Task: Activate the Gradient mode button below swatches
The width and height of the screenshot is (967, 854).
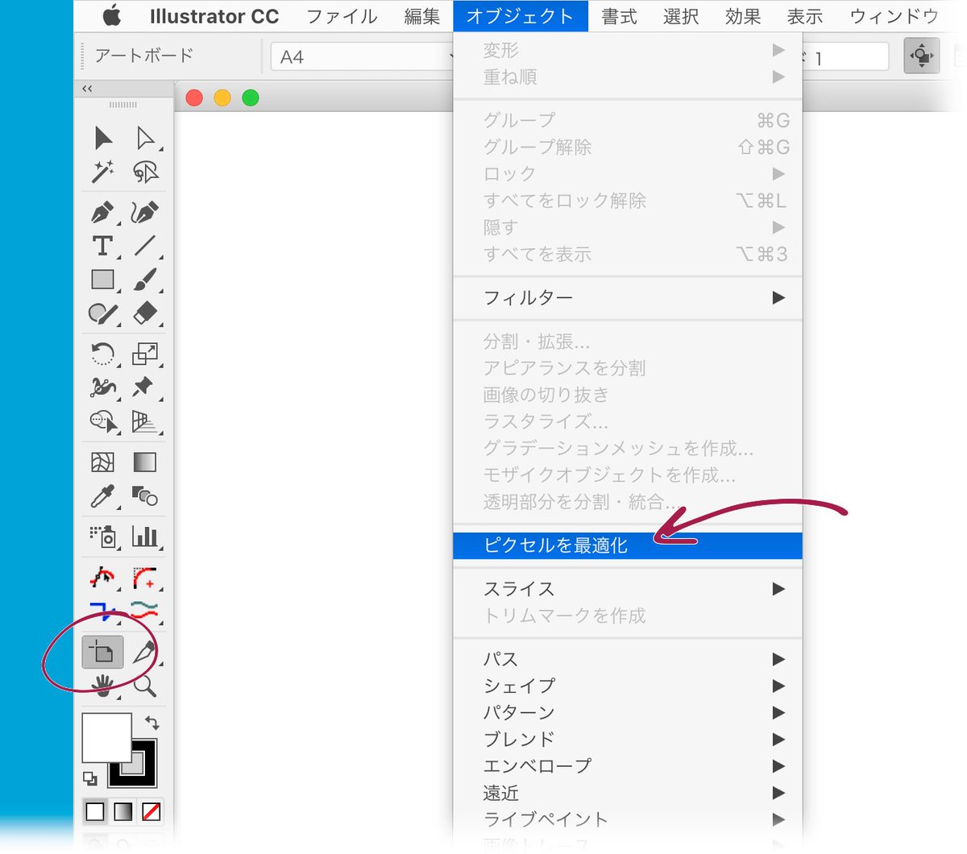Action: [123, 811]
